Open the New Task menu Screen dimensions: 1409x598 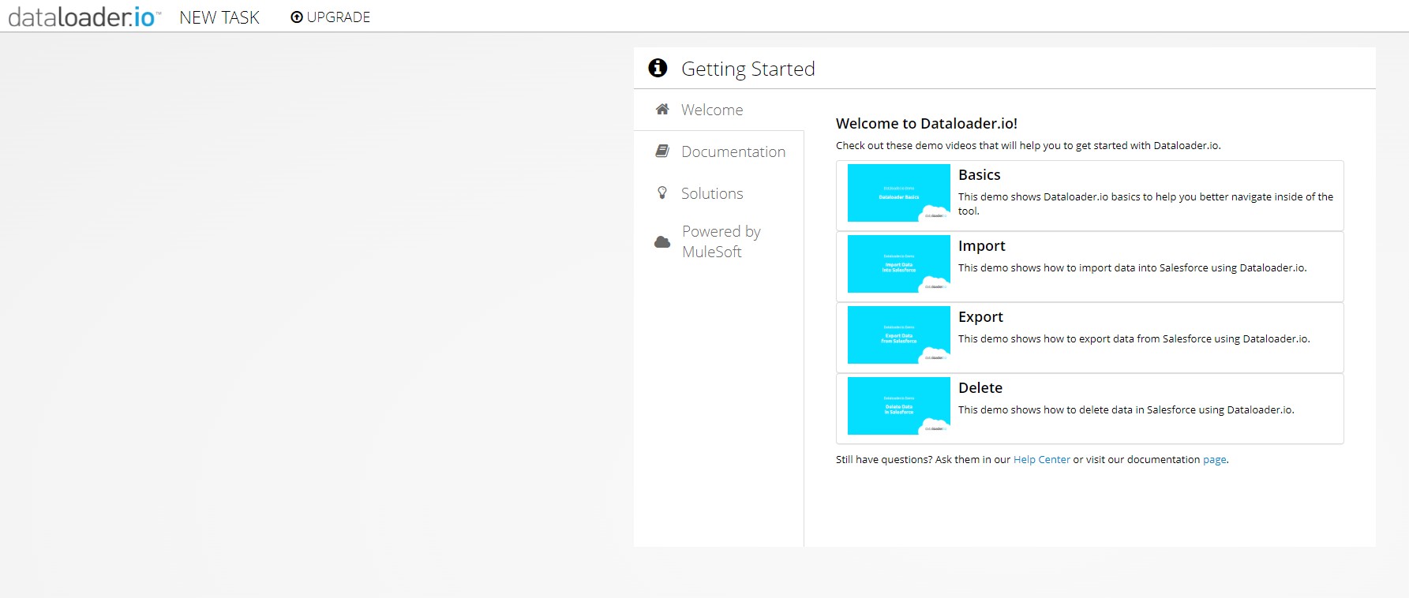pyautogui.click(x=219, y=17)
